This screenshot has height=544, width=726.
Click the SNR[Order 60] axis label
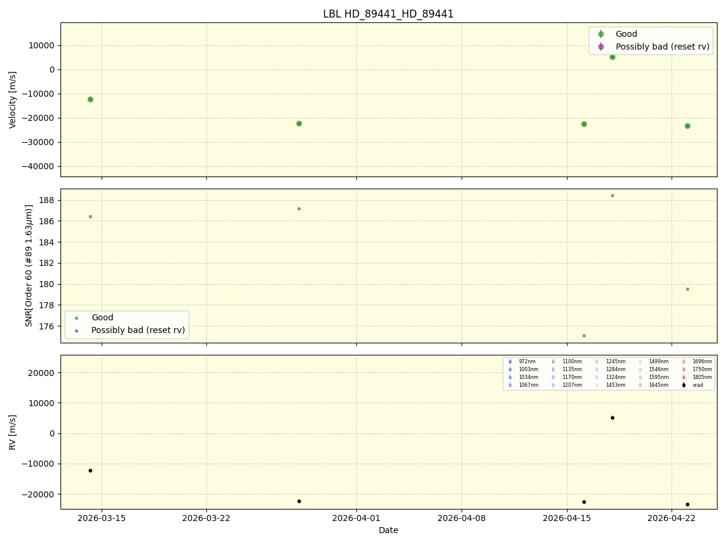click(29, 265)
